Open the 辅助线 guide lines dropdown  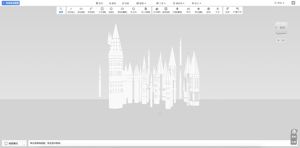click(x=179, y=3)
